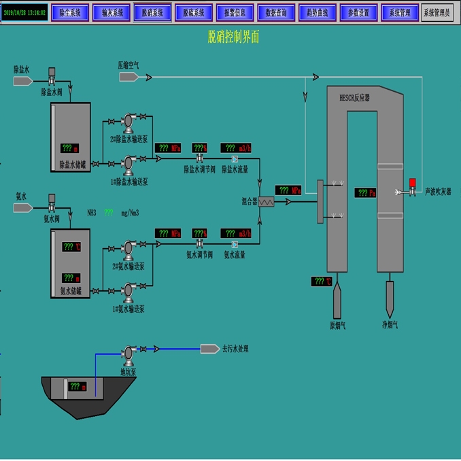This screenshot has height=461, width=461.
Task: Open the 报警信息 alarm page
Action: pyautogui.click(x=235, y=13)
